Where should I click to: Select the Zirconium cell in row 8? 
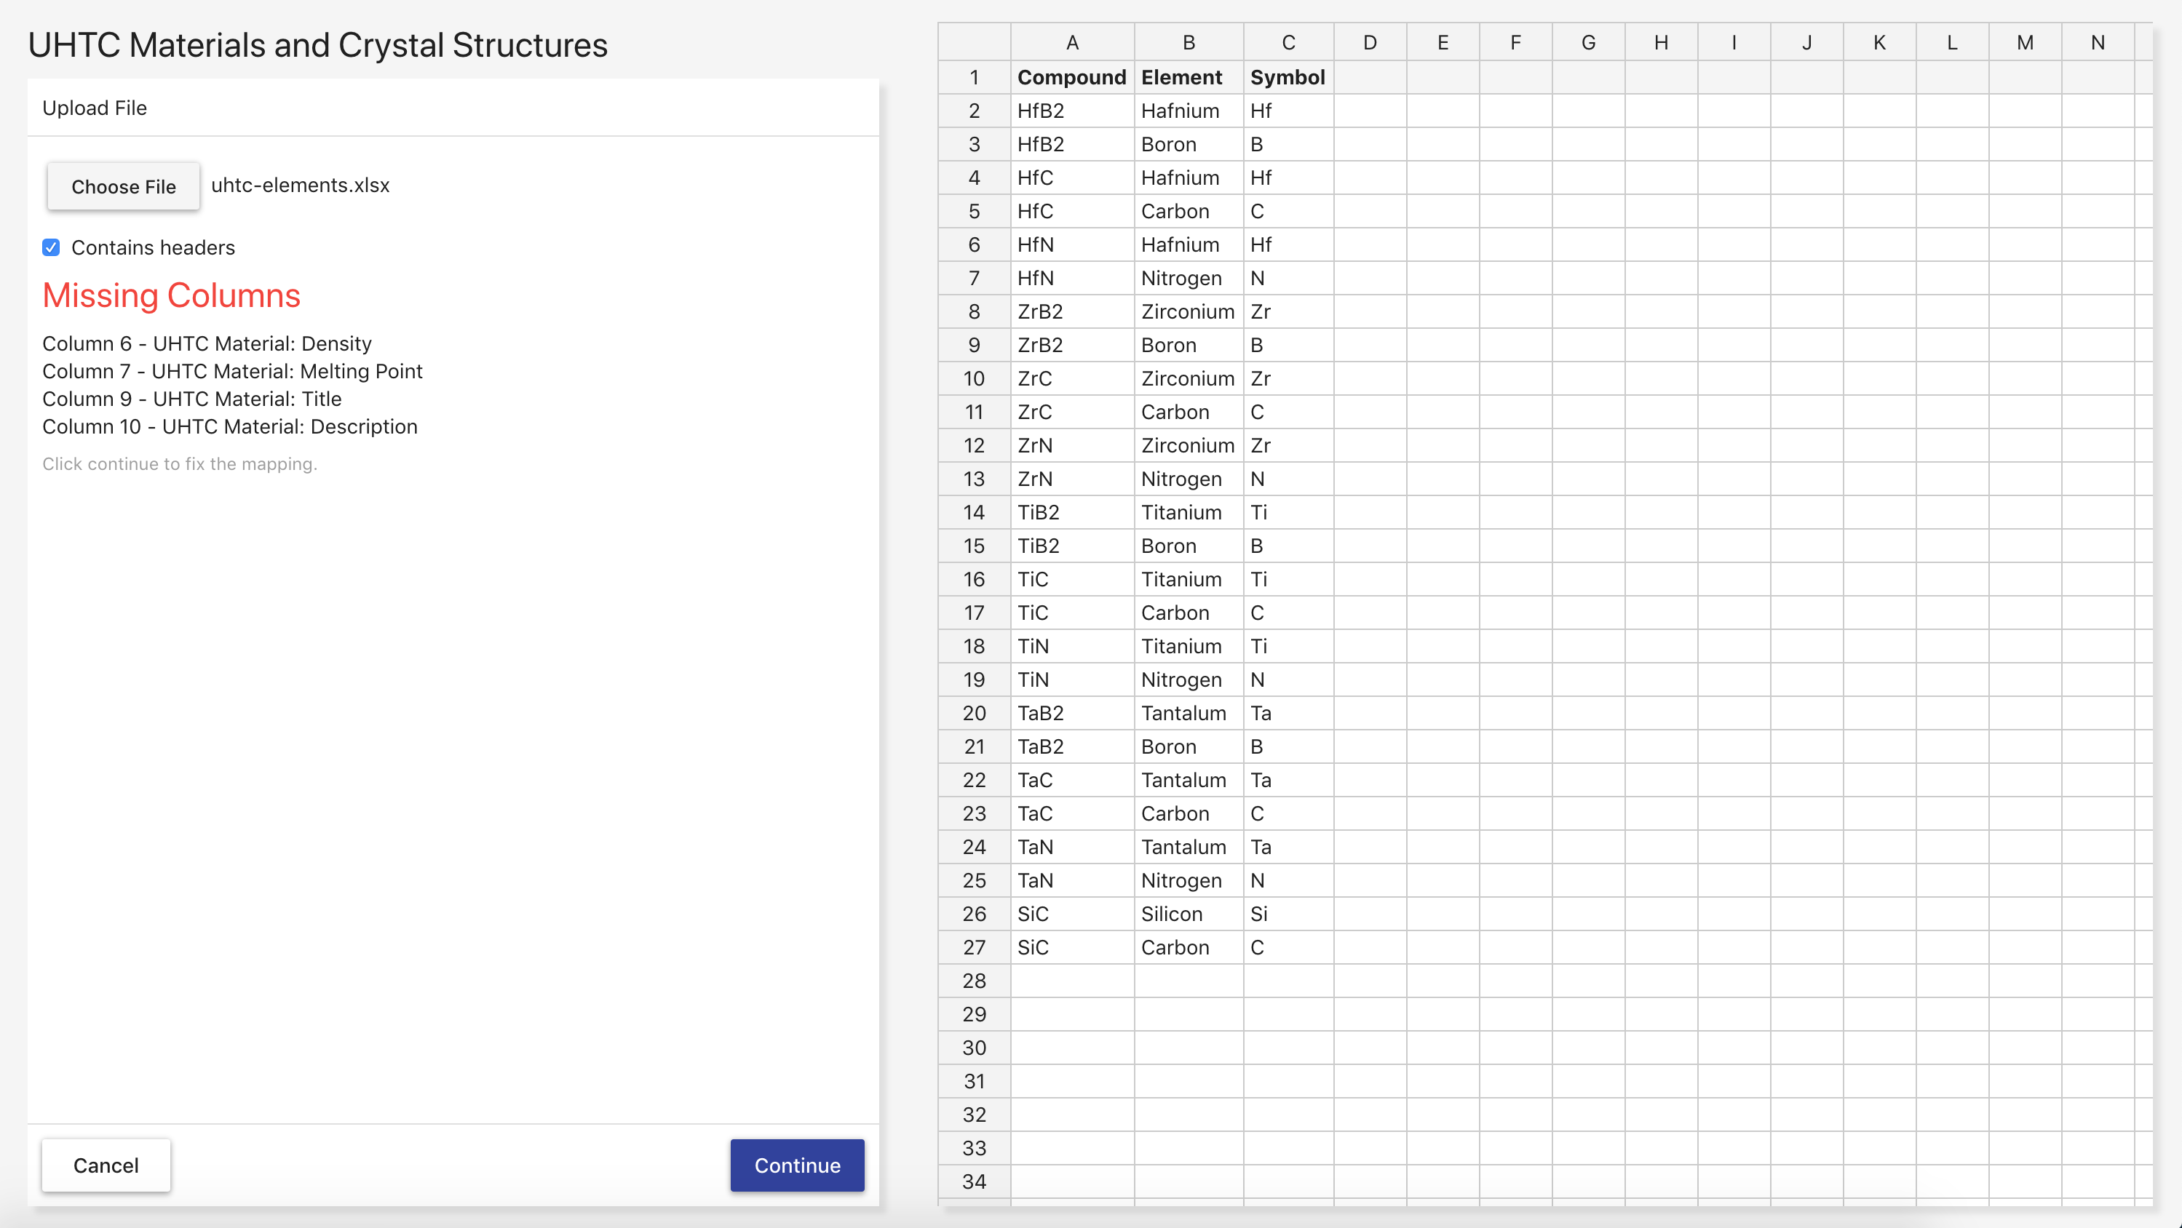pos(1187,311)
